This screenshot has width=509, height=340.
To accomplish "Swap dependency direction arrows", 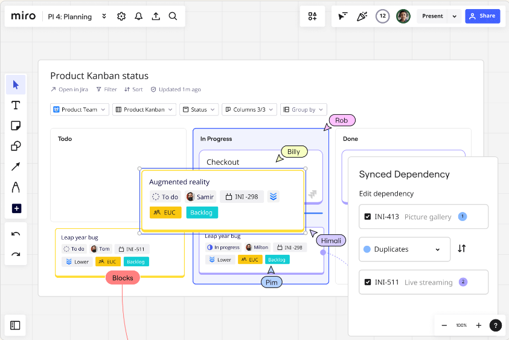I will click(x=462, y=249).
